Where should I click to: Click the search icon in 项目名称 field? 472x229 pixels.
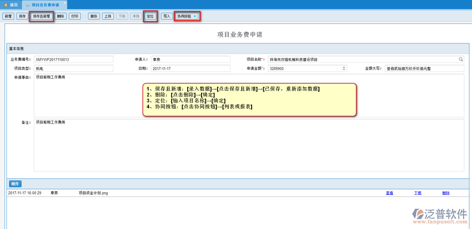coord(460,59)
